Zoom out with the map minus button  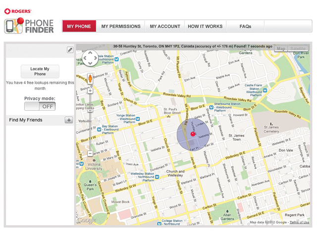[x=90, y=154]
